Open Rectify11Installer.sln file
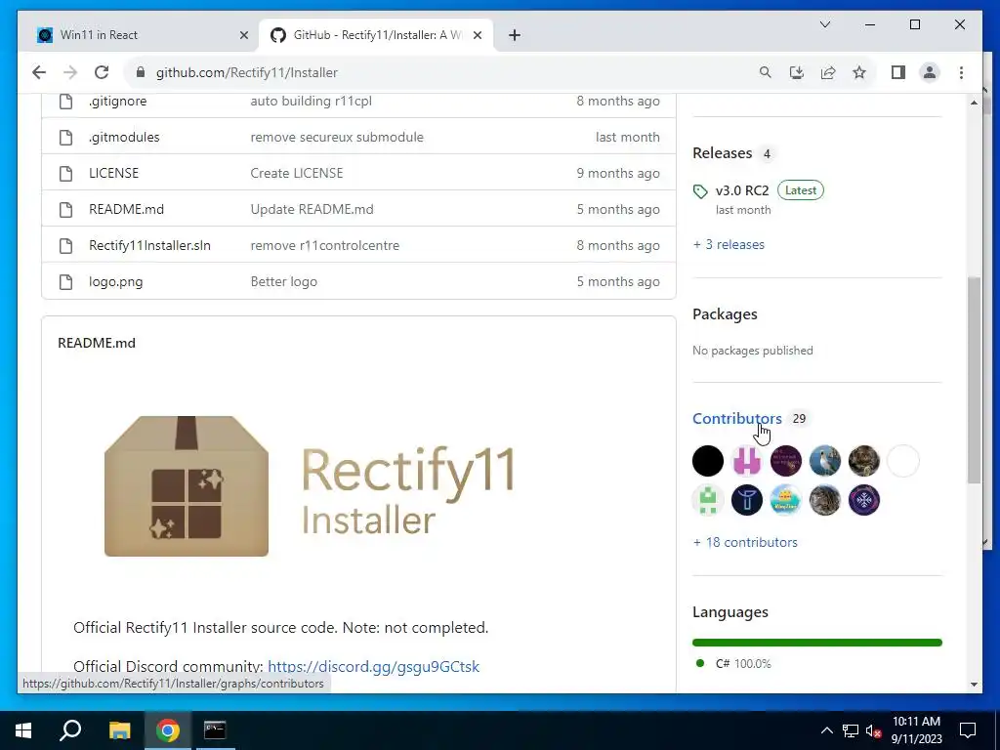Viewport: 1000px width, 750px height. point(149,245)
